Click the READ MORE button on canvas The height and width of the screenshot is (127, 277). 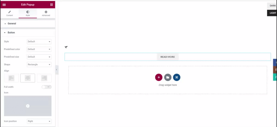(x=168, y=57)
